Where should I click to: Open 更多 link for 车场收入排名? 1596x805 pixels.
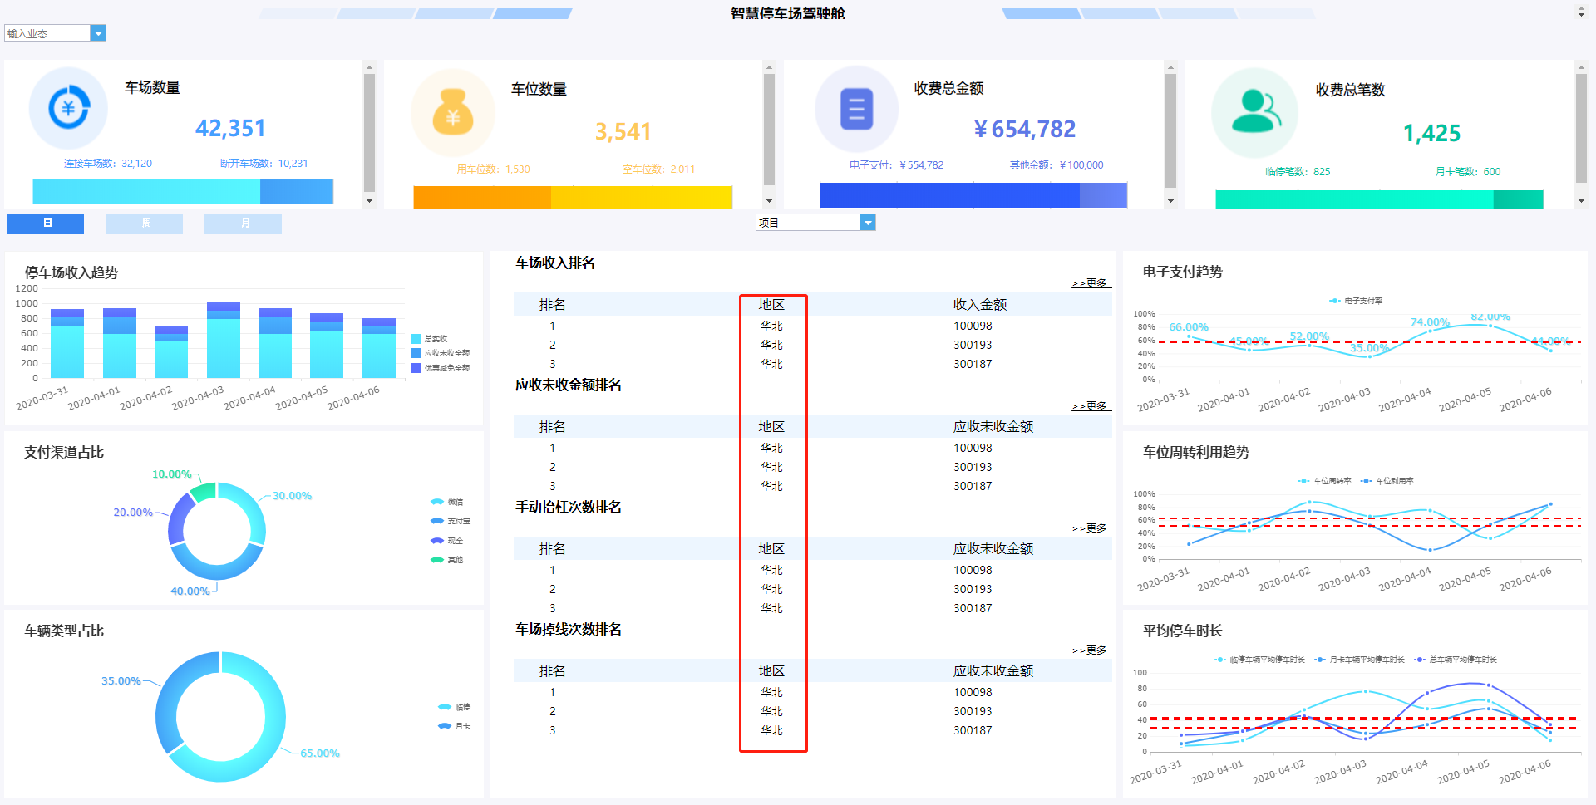pos(1090,283)
